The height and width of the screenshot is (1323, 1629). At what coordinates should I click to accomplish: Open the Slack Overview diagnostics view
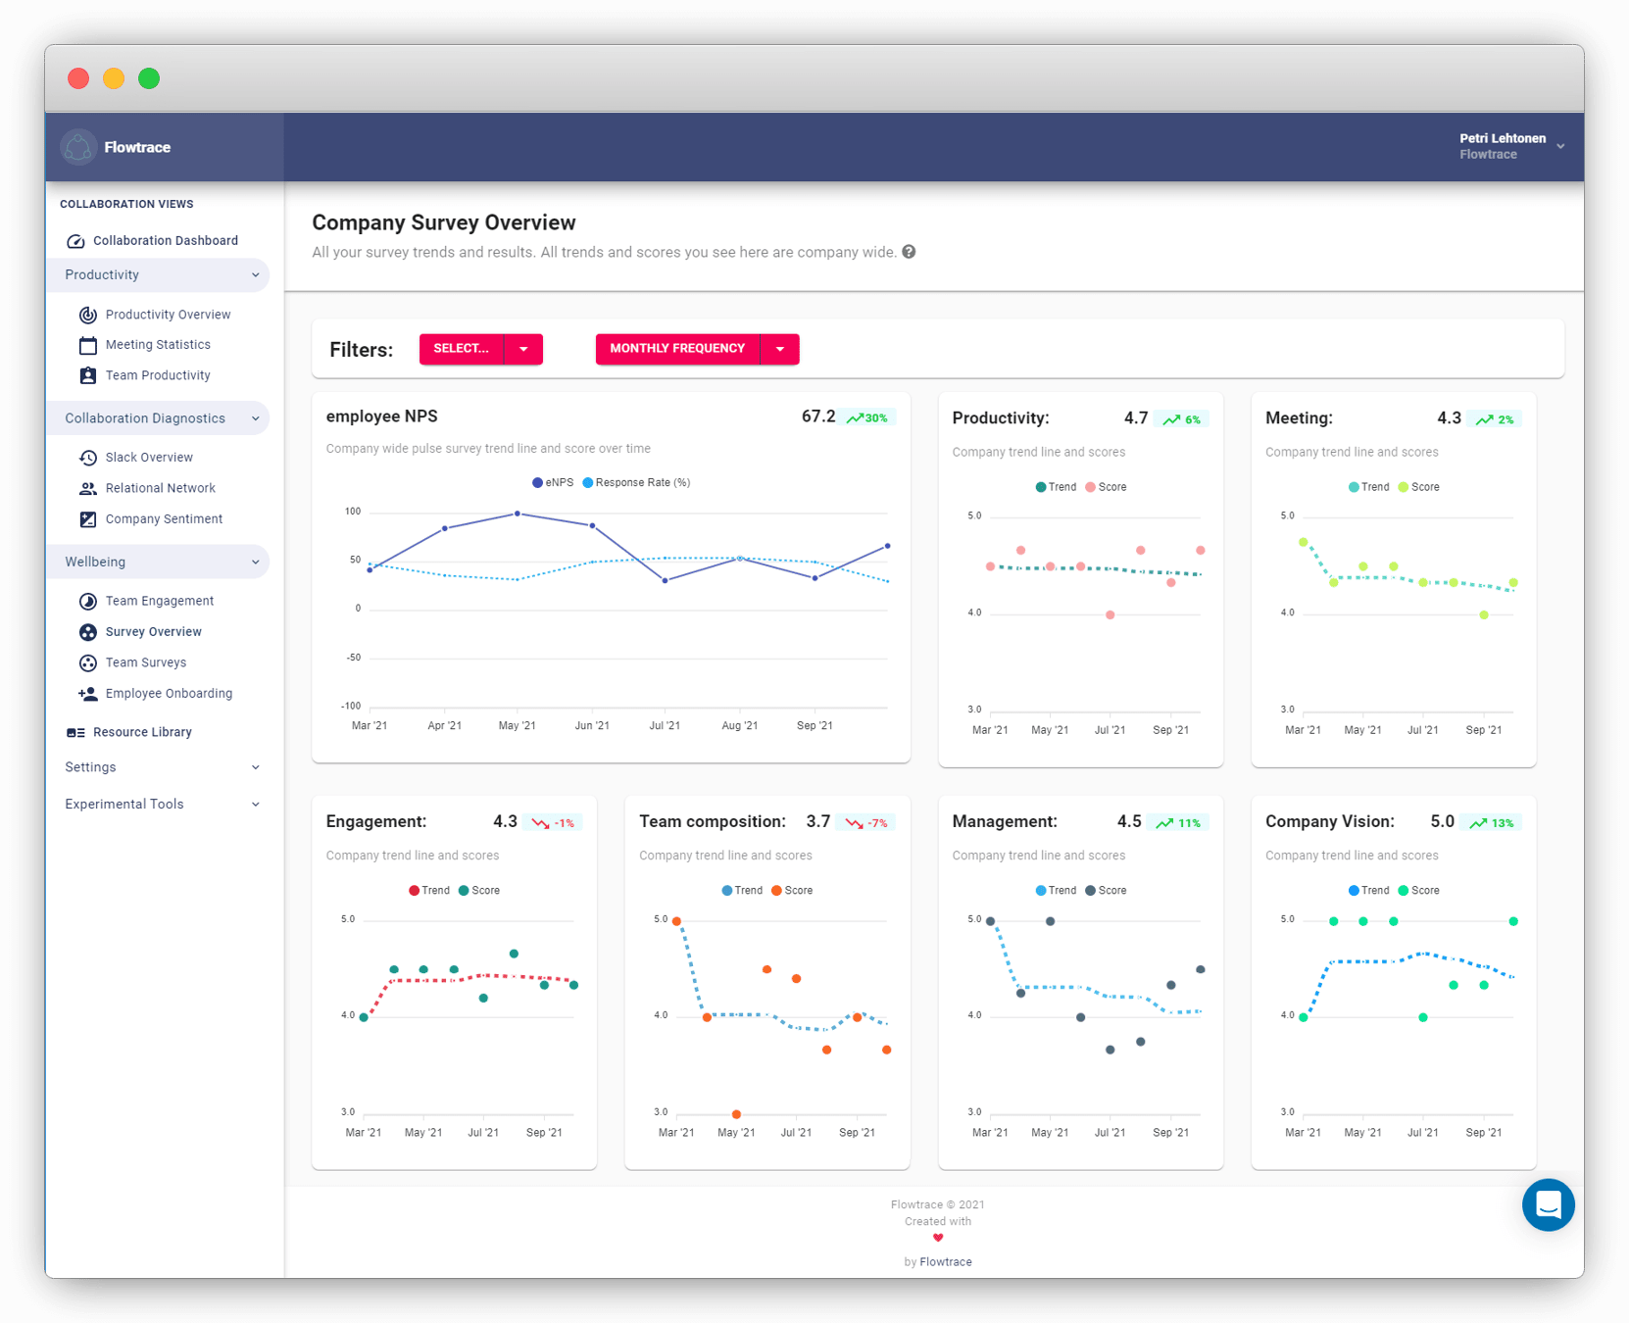click(148, 457)
